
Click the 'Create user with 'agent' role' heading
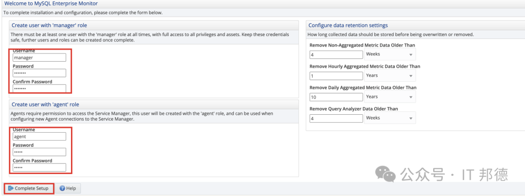tap(45, 104)
